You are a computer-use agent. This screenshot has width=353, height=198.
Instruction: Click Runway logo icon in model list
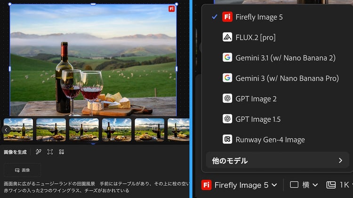coord(227,139)
